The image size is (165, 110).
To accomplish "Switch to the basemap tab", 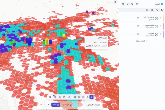I will [x=152, y=10].
